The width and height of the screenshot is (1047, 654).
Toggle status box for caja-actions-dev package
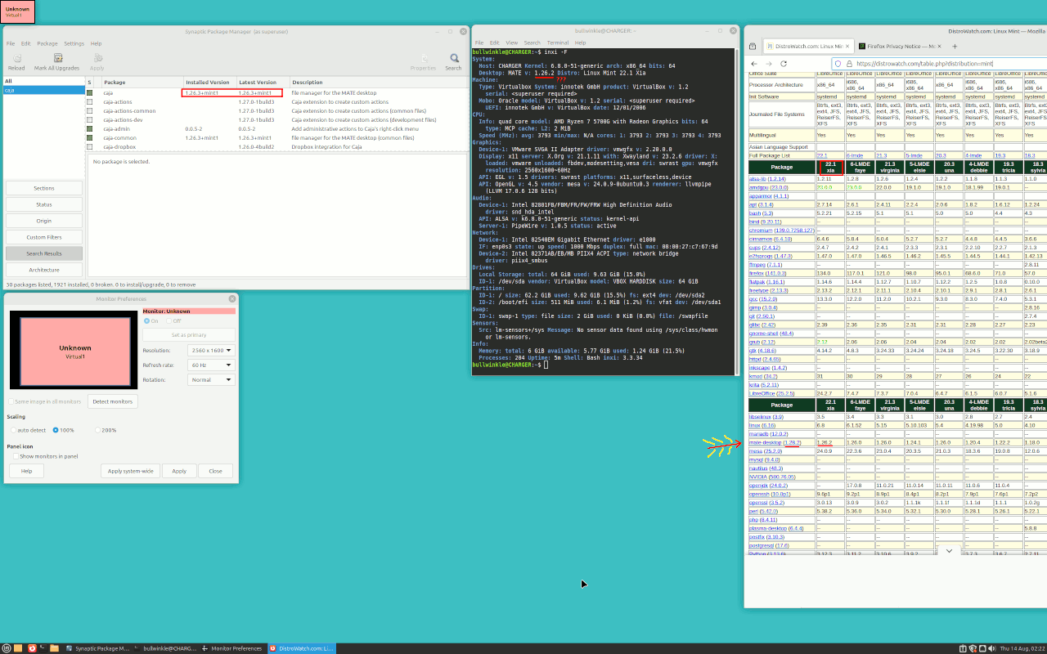pyautogui.click(x=90, y=120)
